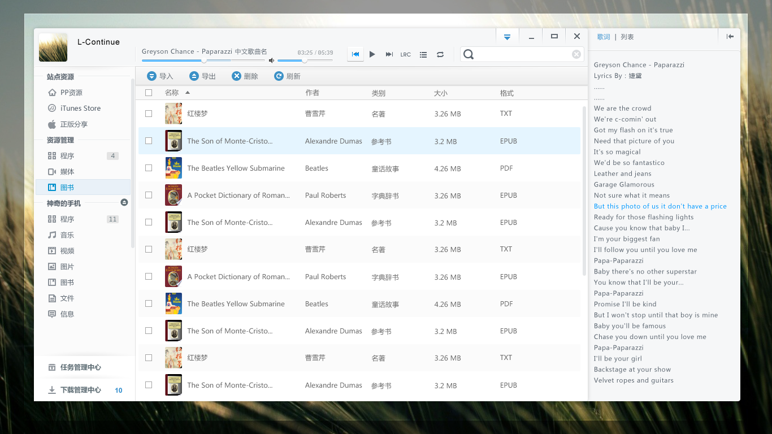Click the volume speaker icon
Image resolution: width=772 pixels, height=434 pixels.
point(271,60)
